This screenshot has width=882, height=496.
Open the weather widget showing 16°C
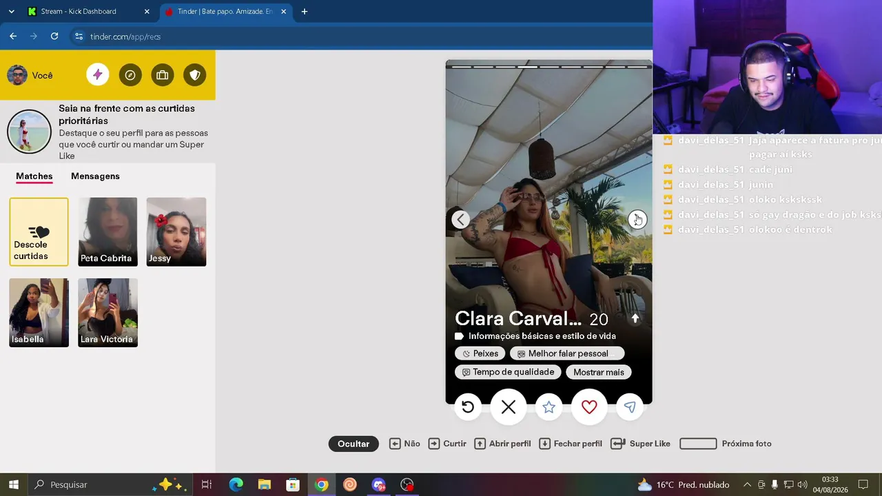click(x=683, y=484)
